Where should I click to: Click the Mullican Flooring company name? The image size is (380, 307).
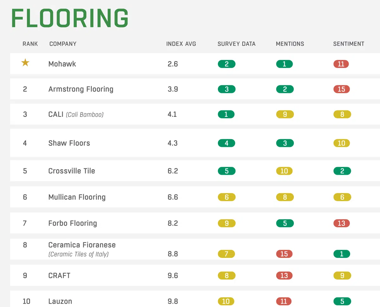click(77, 197)
